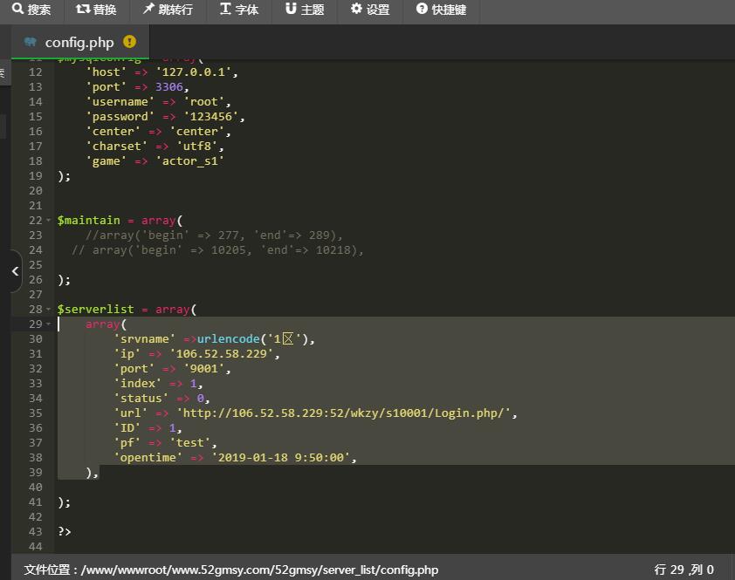Image resolution: width=735 pixels, height=580 pixels.
Task: Open the 替换 replace tool
Action: [96, 10]
